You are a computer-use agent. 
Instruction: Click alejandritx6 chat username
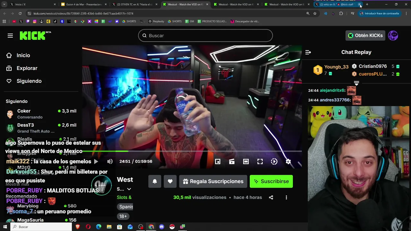pos(332,90)
